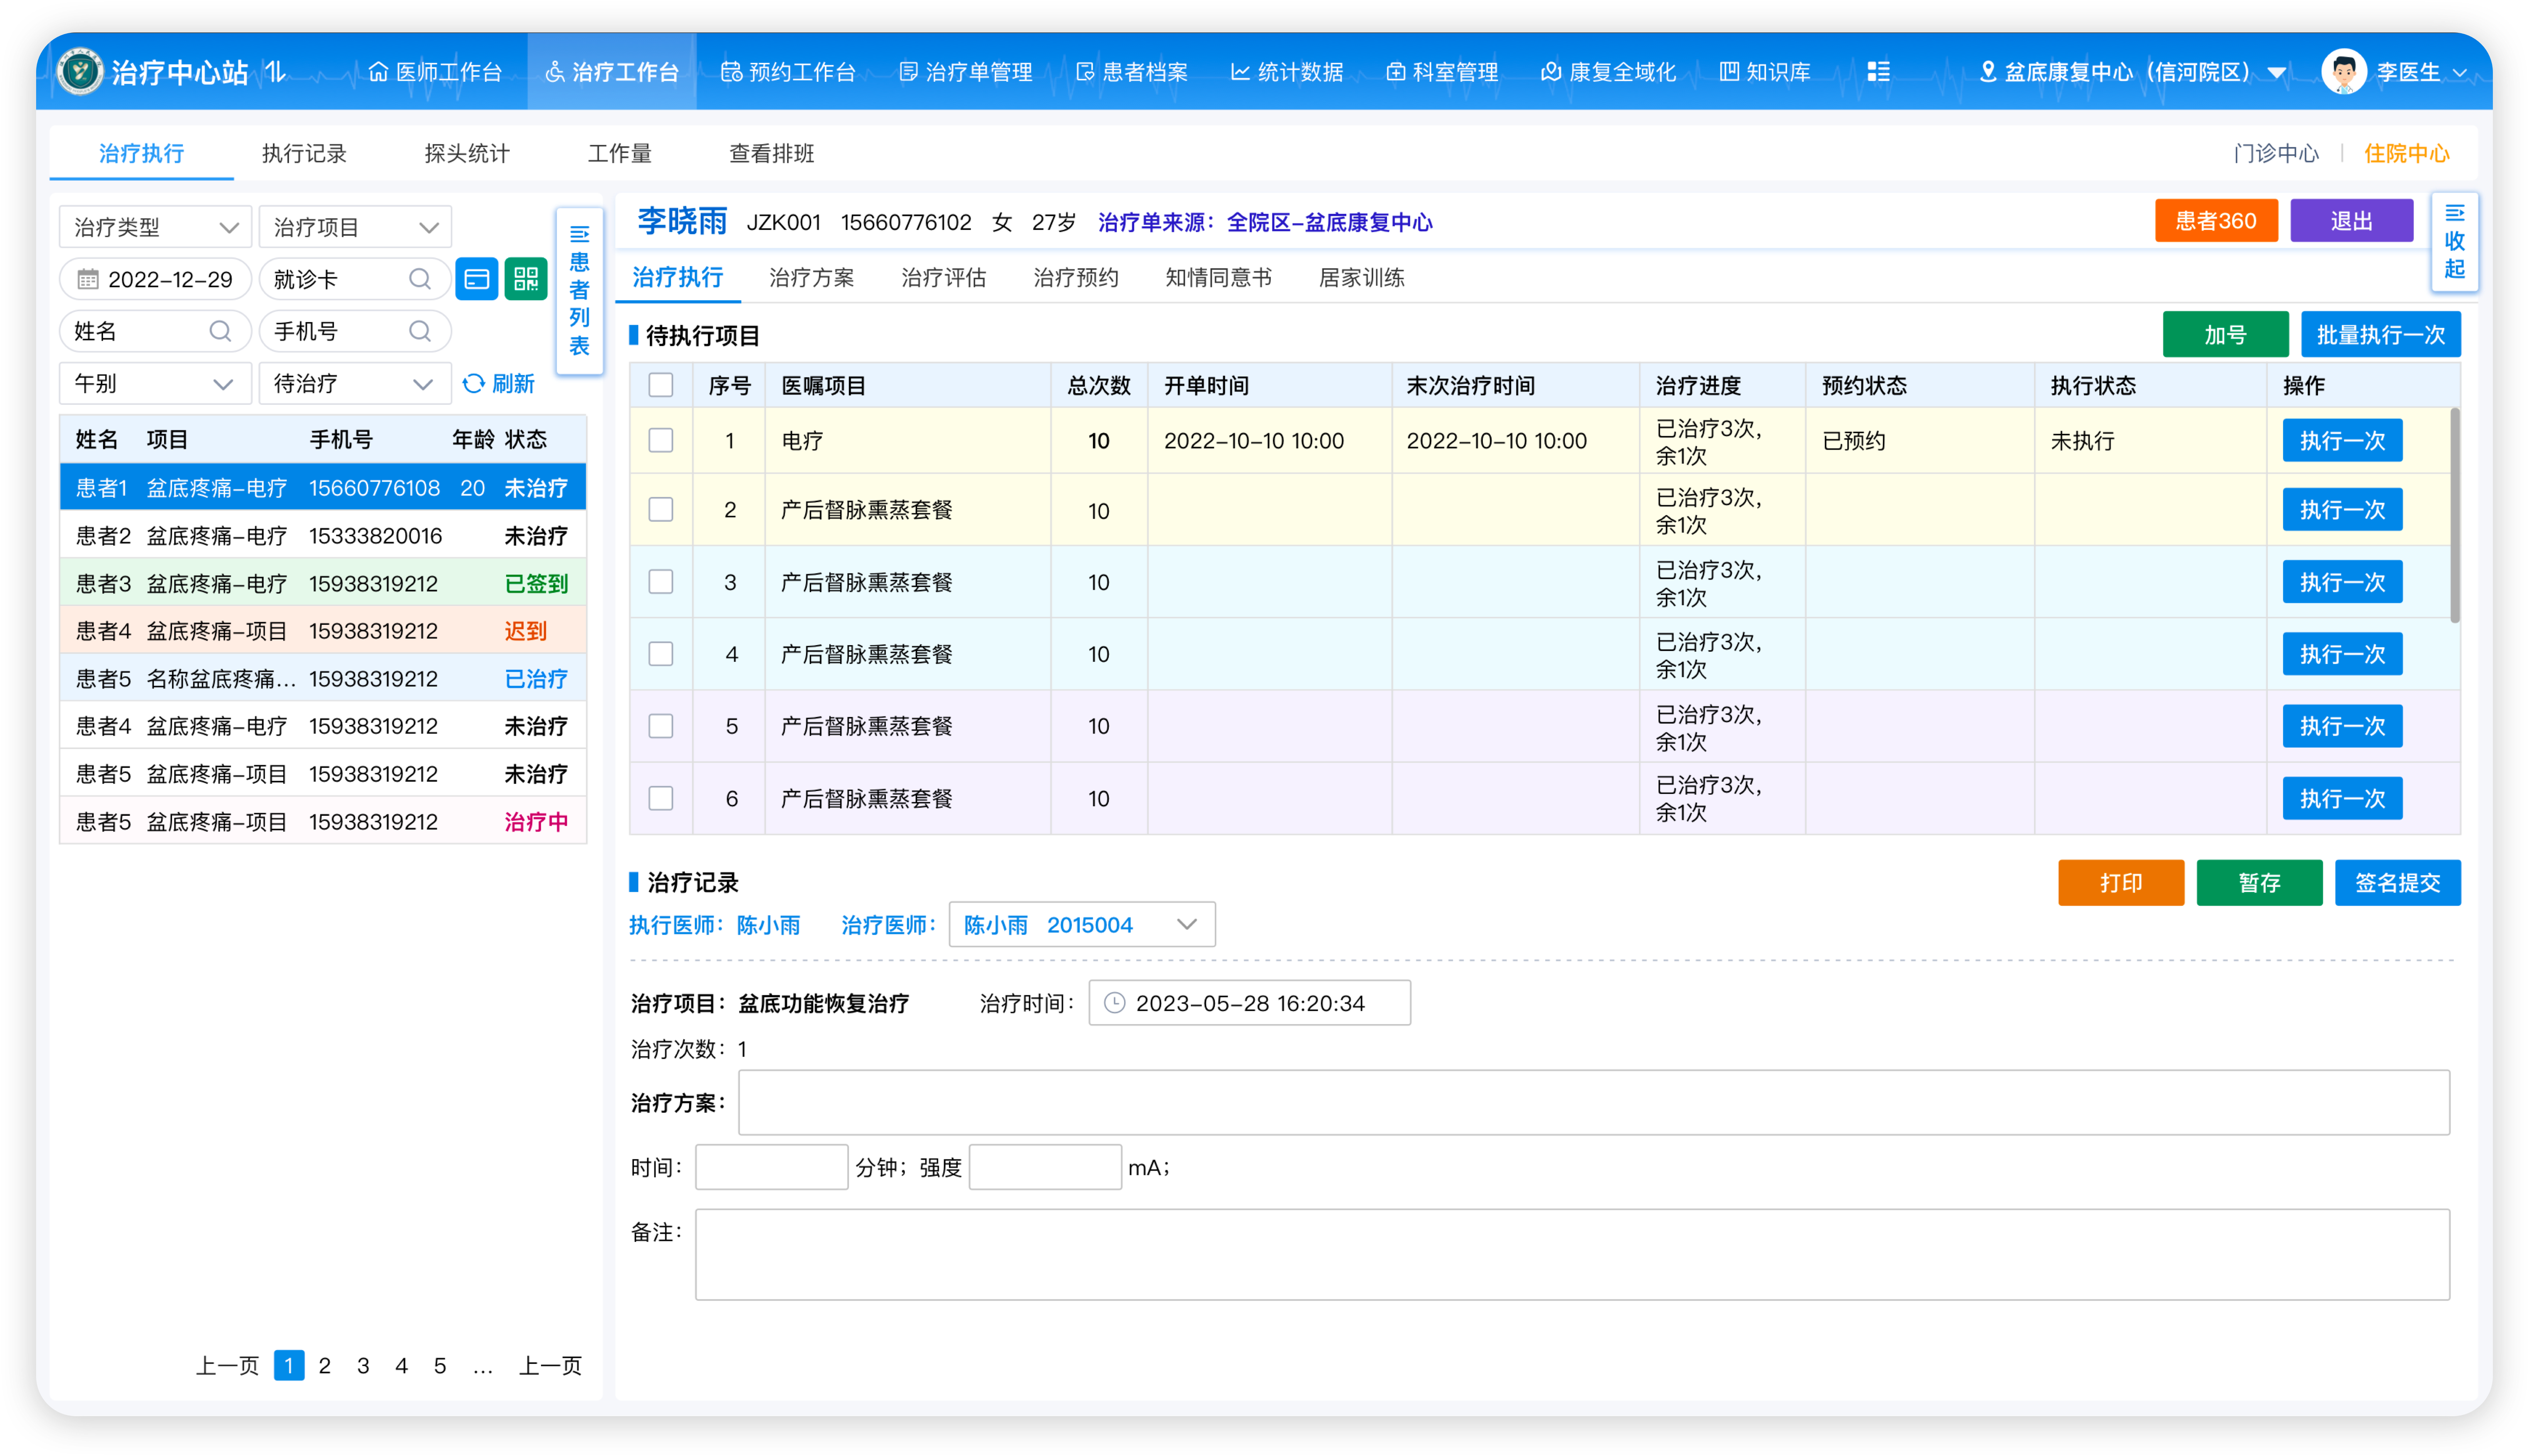This screenshot has width=2529, height=1456.
Task: Click the clock icon in 治疗时间 field
Action: point(1114,1003)
